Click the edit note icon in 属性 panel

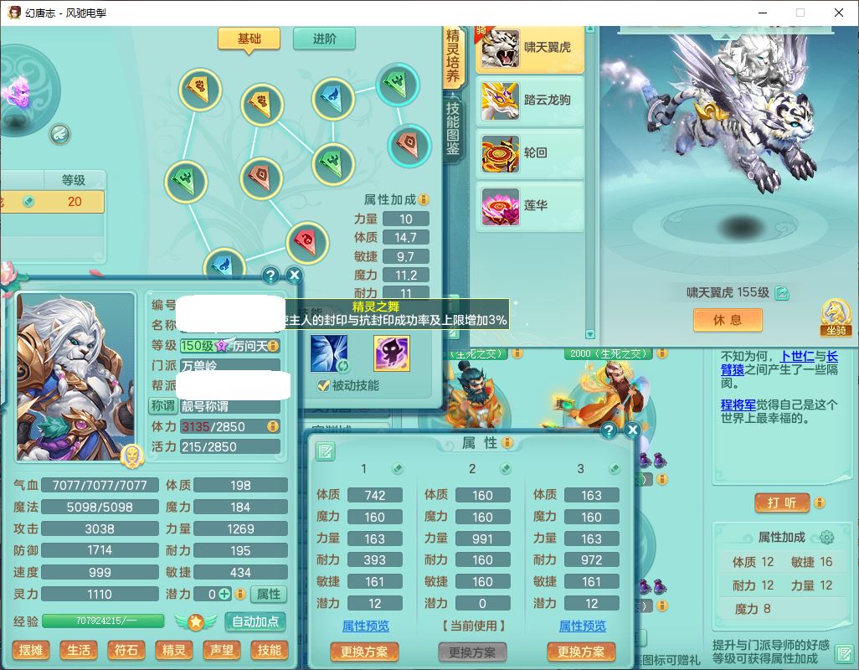(x=326, y=451)
